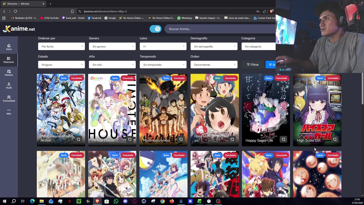Open the Categoria dropdown

pyautogui.click(x=258, y=46)
